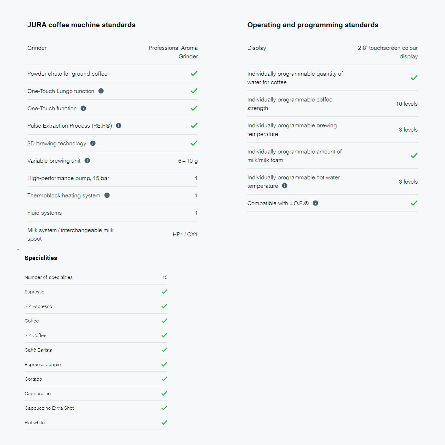Click info icon beside One-Touch Lungo function
The image size is (445, 445).
pyautogui.click(x=101, y=91)
